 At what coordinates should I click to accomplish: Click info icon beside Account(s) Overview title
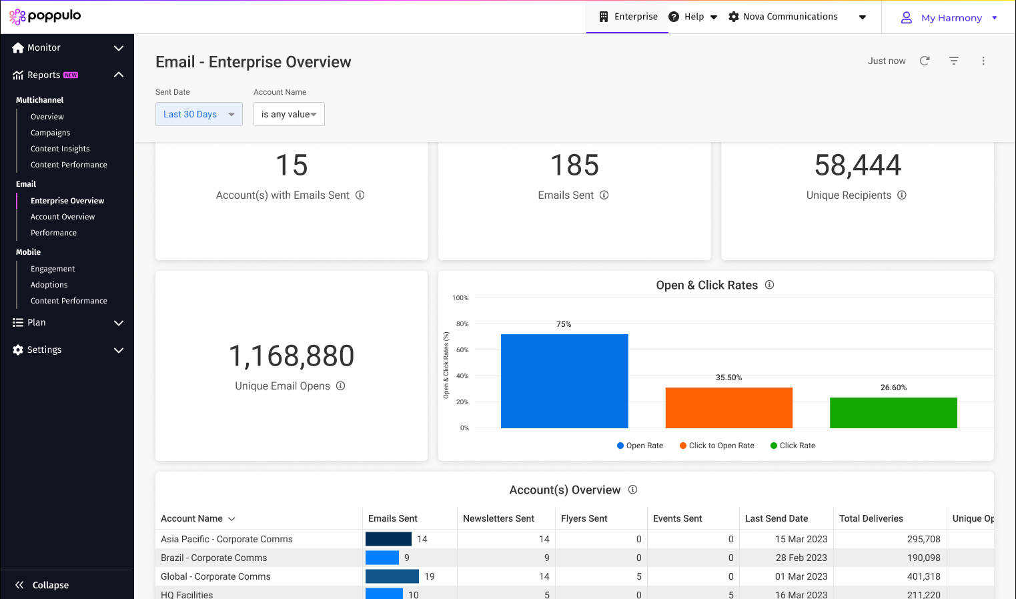point(633,490)
